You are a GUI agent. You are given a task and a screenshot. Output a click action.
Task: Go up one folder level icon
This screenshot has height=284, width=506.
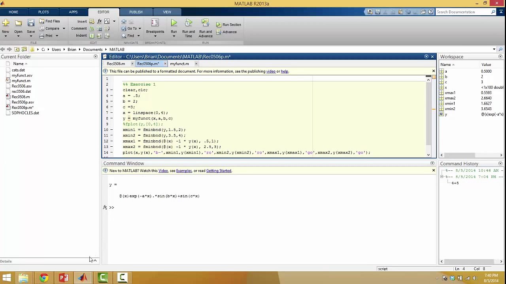17,49
